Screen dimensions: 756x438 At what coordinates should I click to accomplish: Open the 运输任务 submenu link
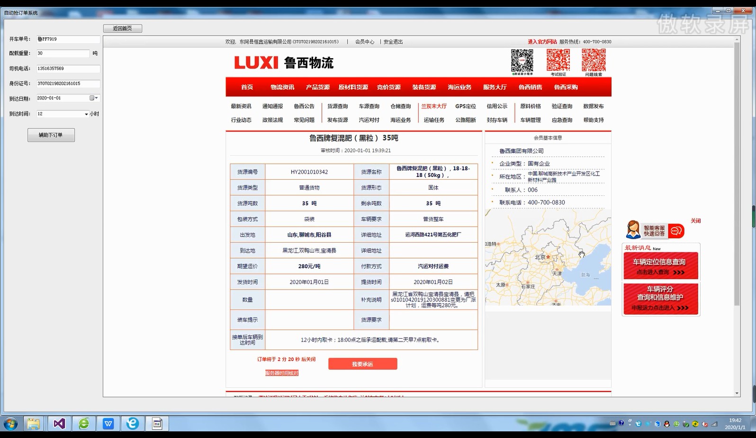[x=434, y=120]
